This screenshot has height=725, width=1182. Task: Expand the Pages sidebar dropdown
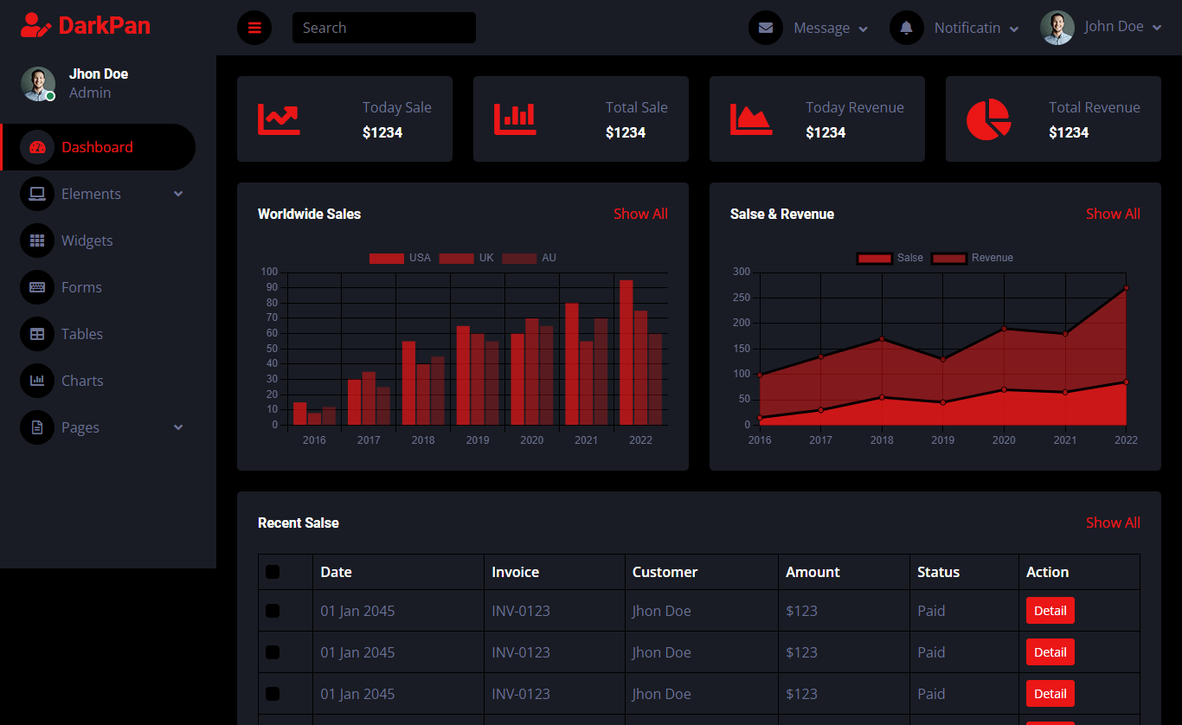[177, 427]
